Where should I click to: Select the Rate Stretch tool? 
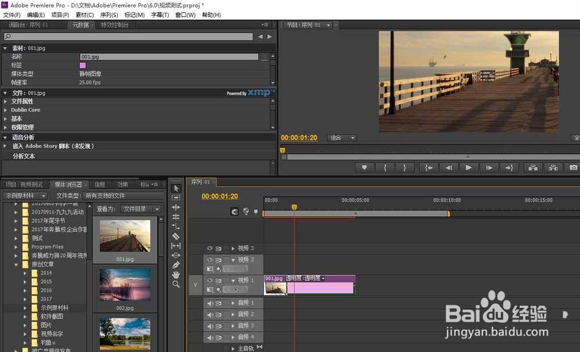point(176,227)
